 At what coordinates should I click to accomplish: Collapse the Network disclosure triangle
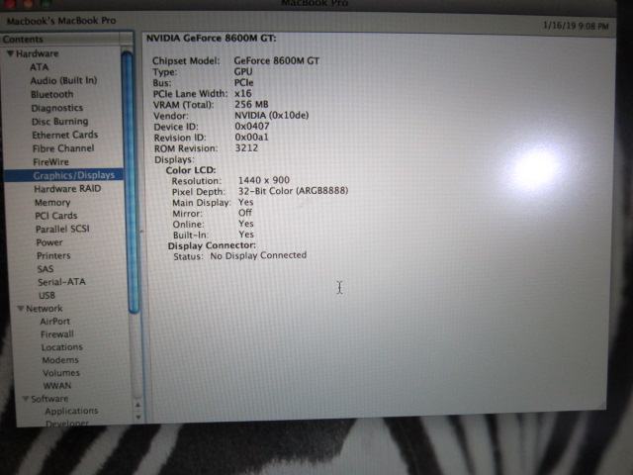tap(20, 308)
